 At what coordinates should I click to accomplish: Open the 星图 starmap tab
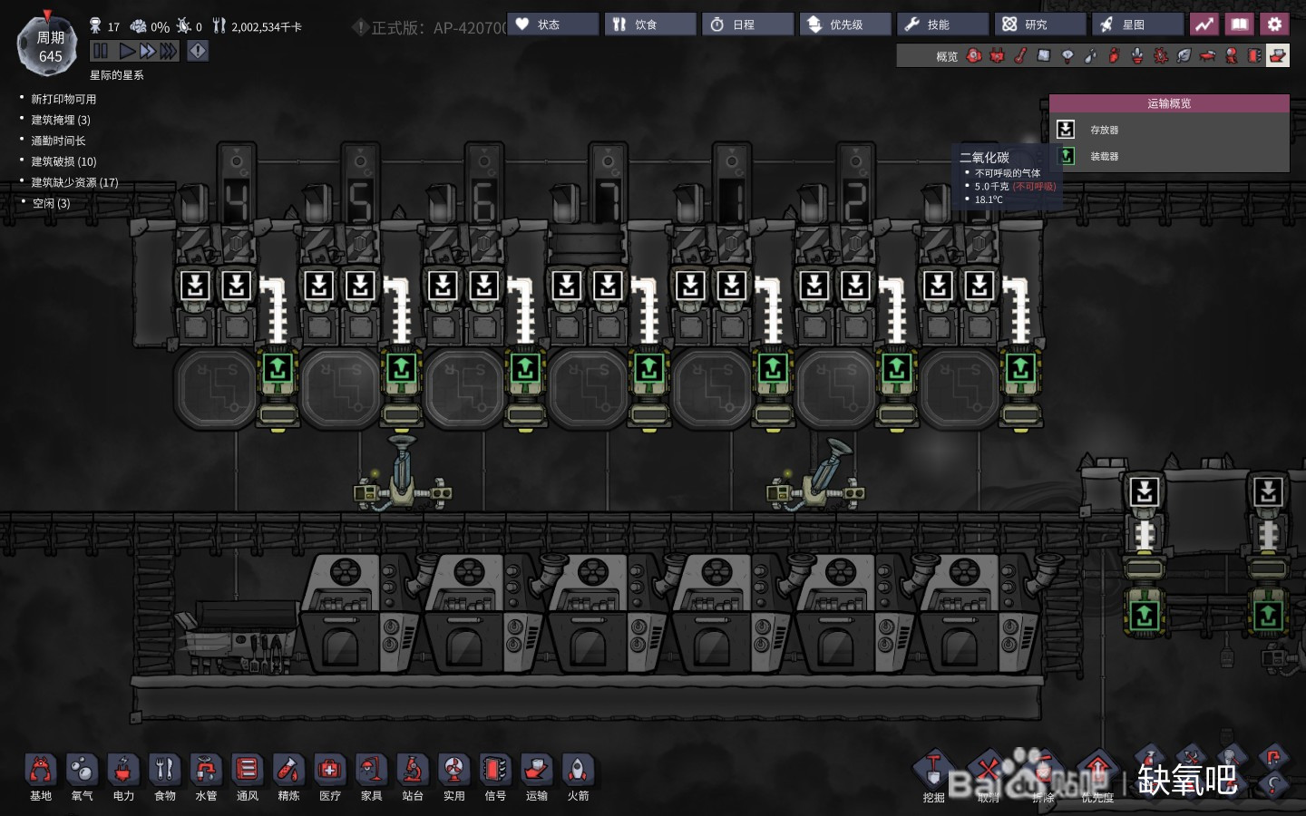point(1137,24)
